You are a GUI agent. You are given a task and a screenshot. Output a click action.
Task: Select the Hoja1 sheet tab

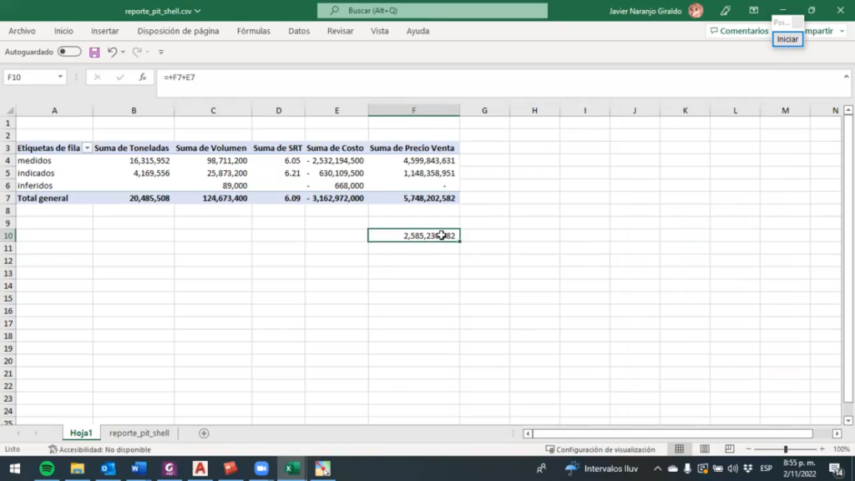click(81, 433)
